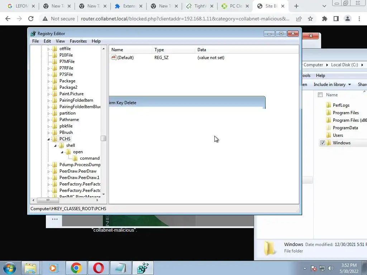367x275 pixels.
Task: Select the command registry key
Action: 90,158
